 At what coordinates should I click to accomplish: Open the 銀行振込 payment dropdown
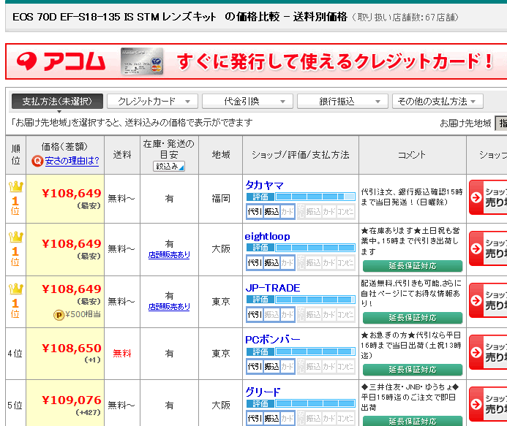pyautogui.click(x=342, y=102)
